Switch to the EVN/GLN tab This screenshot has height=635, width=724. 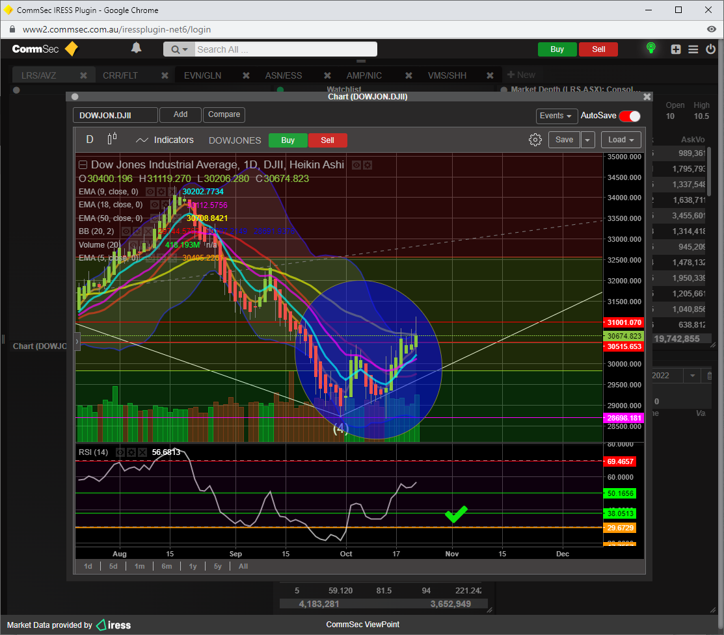point(202,75)
